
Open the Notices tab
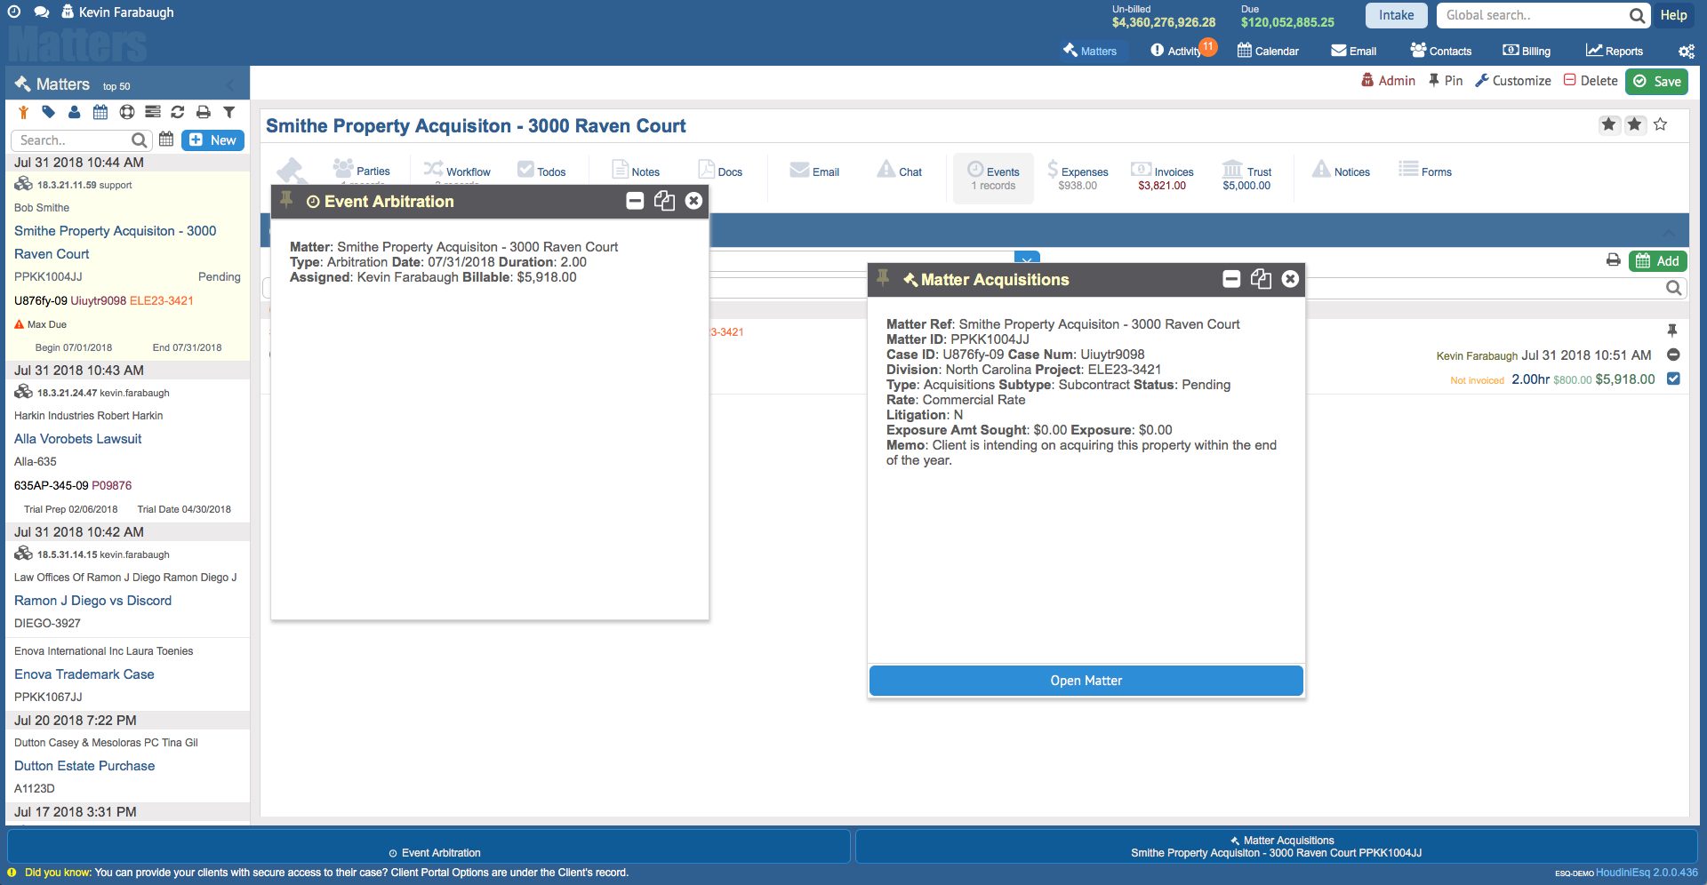coord(1341,171)
